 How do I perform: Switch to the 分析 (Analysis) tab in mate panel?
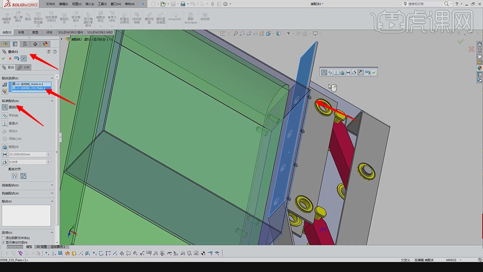(24, 67)
